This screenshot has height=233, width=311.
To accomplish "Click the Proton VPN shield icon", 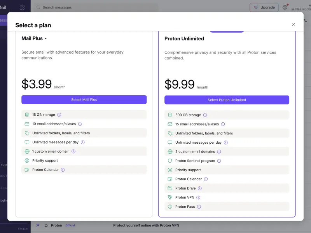I will 170,197.
